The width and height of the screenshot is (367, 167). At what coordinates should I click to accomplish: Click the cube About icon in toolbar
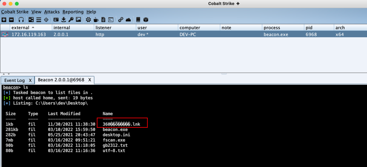(146, 20)
